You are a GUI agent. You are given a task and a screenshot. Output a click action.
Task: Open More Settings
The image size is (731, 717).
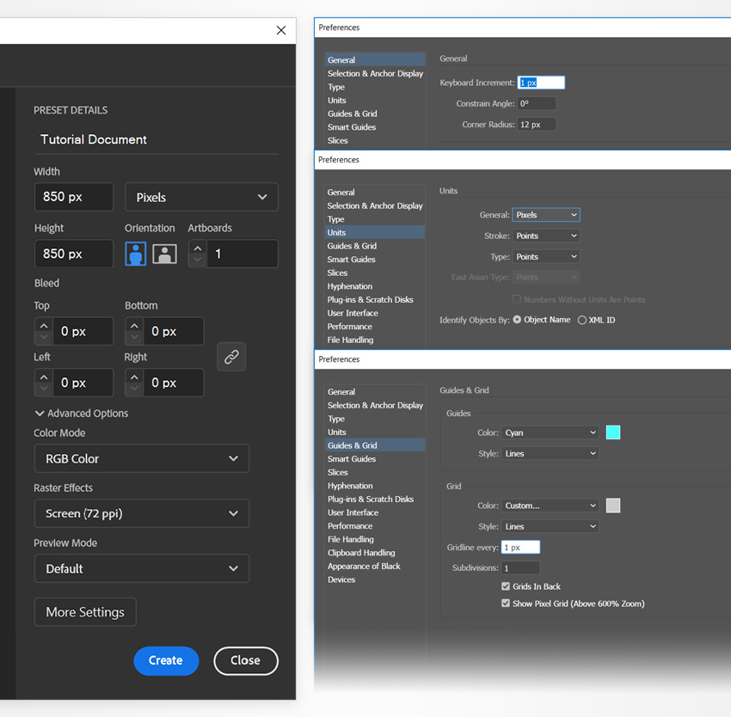pos(85,611)
